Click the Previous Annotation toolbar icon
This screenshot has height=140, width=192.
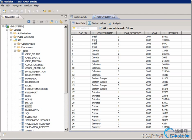point(37,11)
